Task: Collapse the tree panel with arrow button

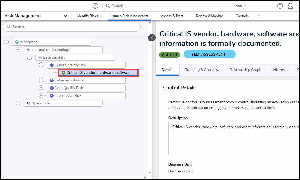Action: (152, 38)
